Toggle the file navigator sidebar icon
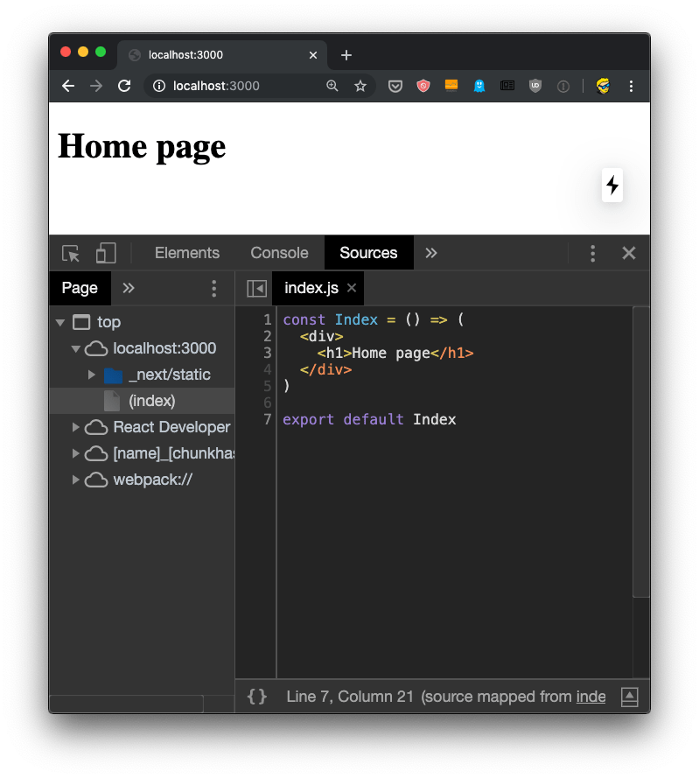The height and width of the screenshot is (778, 699). point(256,288)
